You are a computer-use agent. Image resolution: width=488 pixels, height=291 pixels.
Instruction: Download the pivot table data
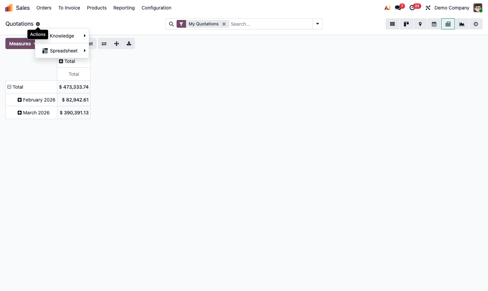coord(129,43)
